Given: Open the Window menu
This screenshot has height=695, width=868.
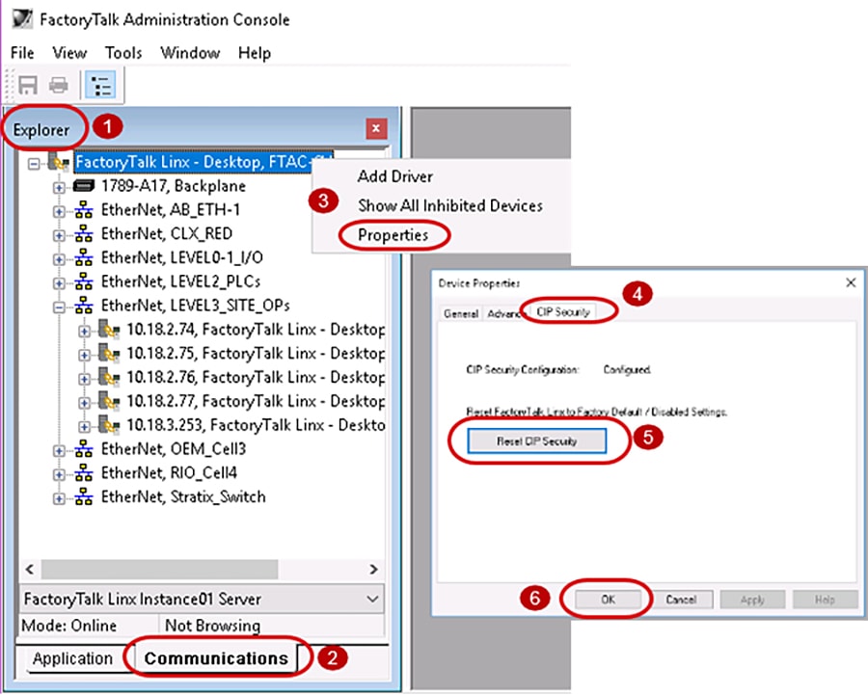Looking at the screenshot, I should point(190,53).
